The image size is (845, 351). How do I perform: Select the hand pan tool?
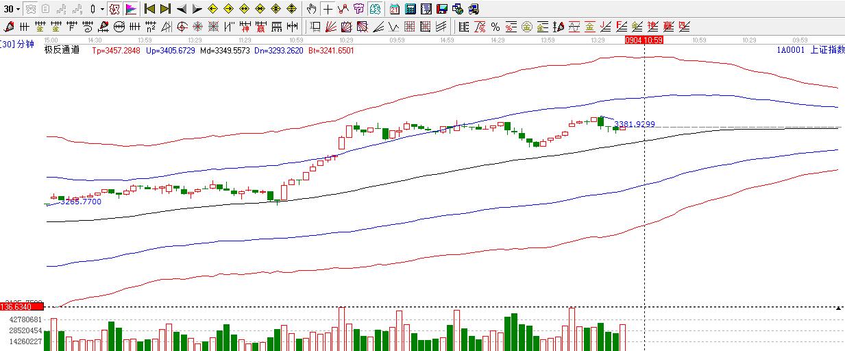click(311, 9)
